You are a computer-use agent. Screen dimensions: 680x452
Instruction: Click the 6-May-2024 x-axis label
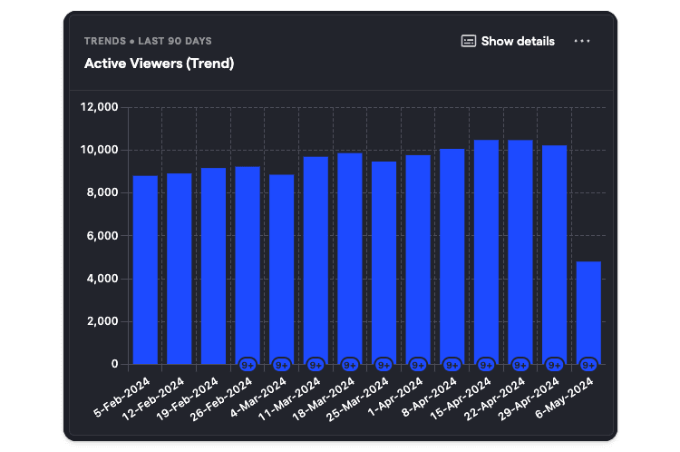pyautogui.click(x=564, y=398)
